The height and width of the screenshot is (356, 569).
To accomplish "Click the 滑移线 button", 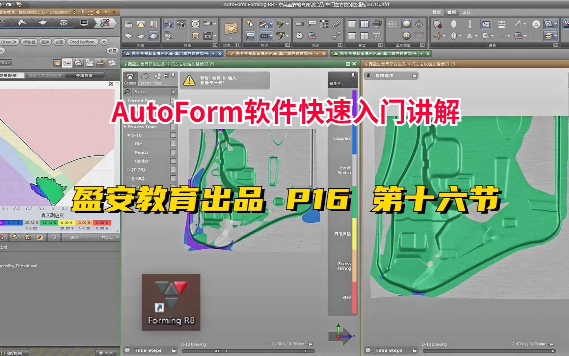I will coord(29,42).
